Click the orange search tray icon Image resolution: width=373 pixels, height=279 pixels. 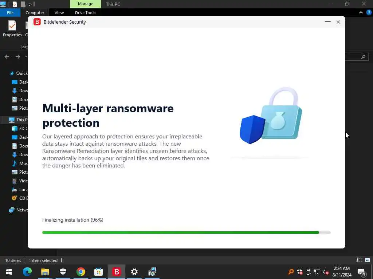(291, 272)
